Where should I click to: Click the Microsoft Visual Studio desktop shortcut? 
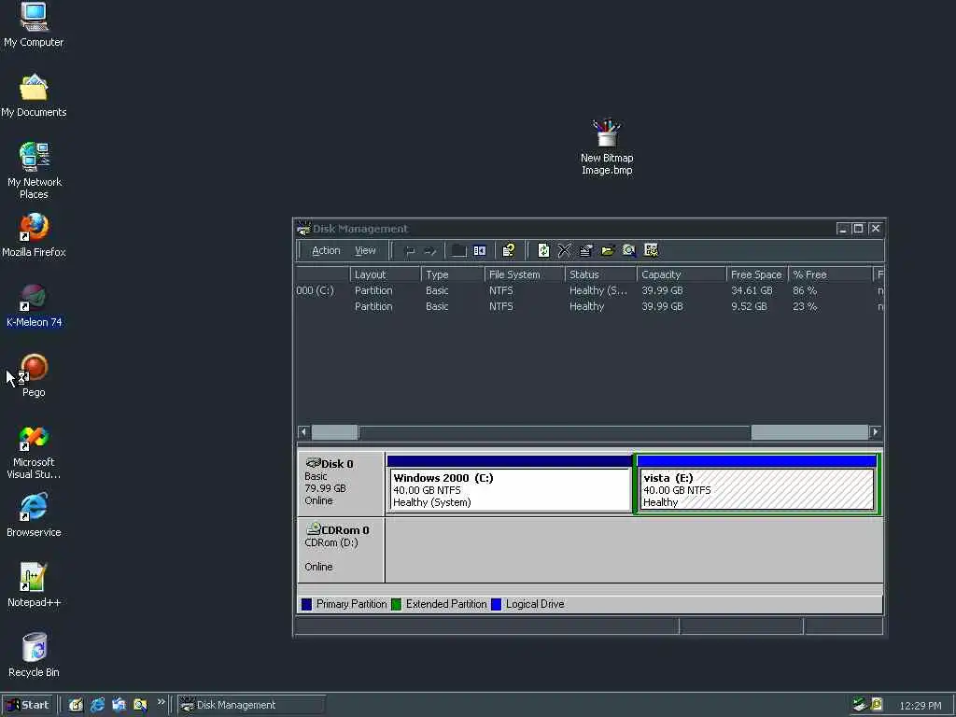(34, 452)
